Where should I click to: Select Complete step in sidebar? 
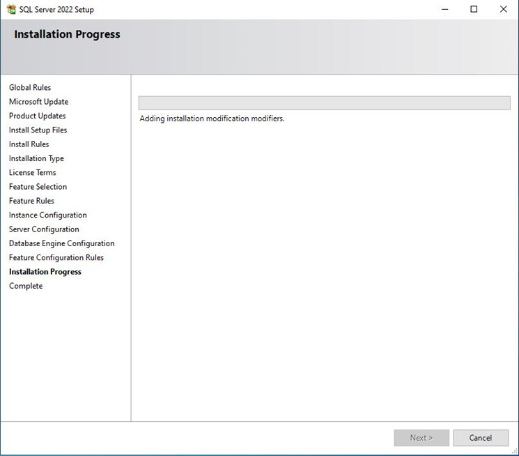[x=26, y=286]
